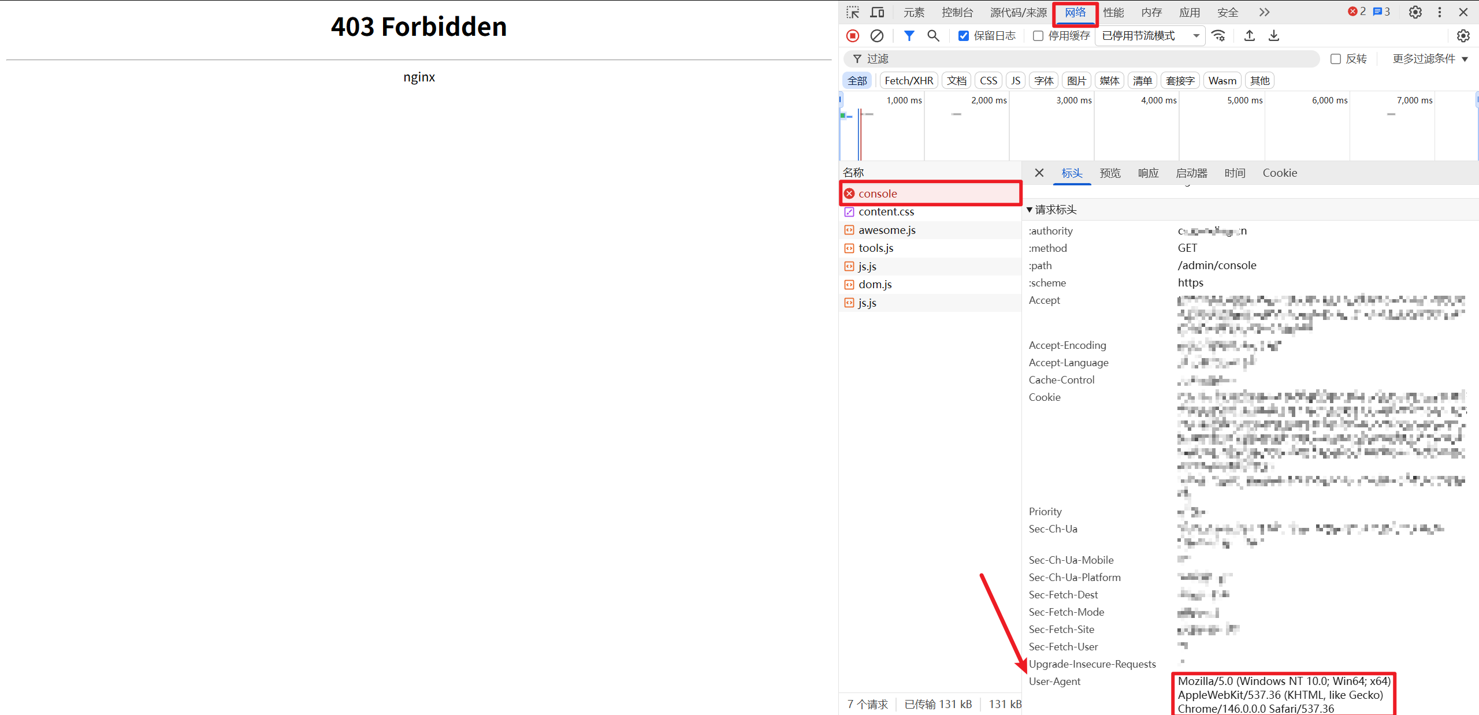This screenshot has height=715, width=1479.
Task: Stop recording network log
Action: pos(853,36)
